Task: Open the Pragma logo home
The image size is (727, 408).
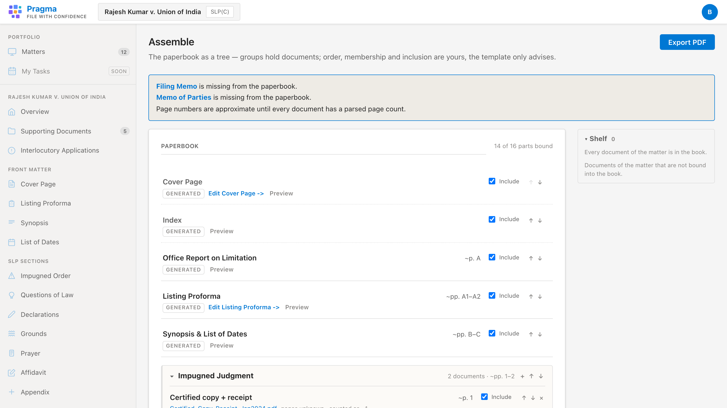Action: 47,12
